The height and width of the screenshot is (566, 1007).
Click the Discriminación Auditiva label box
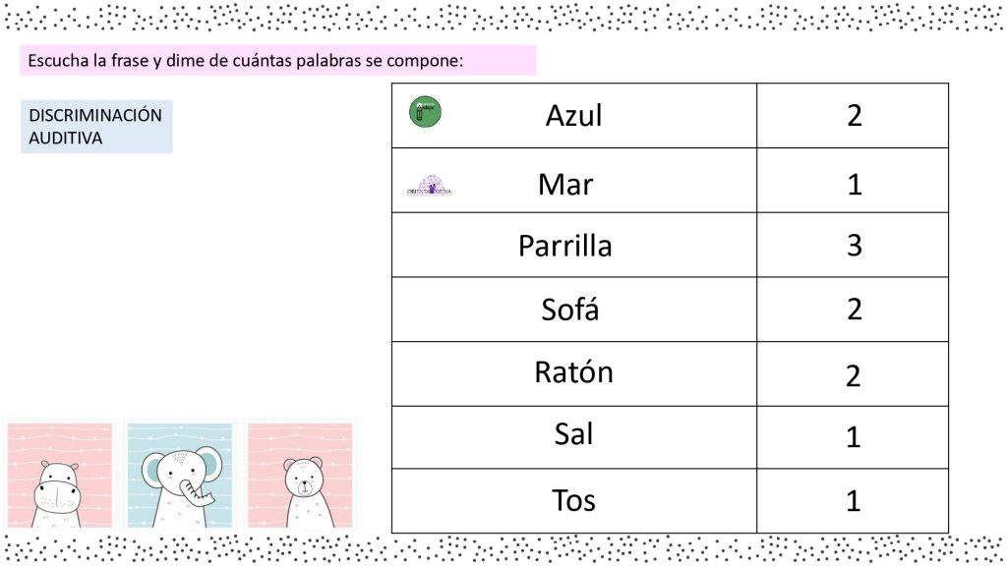(96, 127)
